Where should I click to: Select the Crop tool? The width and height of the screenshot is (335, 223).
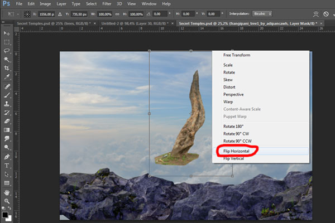(x=7, y=68)
